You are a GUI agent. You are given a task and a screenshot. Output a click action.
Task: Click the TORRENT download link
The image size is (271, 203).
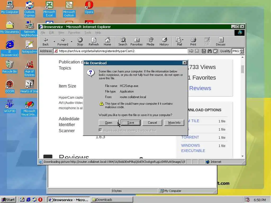tap(190, 137)
